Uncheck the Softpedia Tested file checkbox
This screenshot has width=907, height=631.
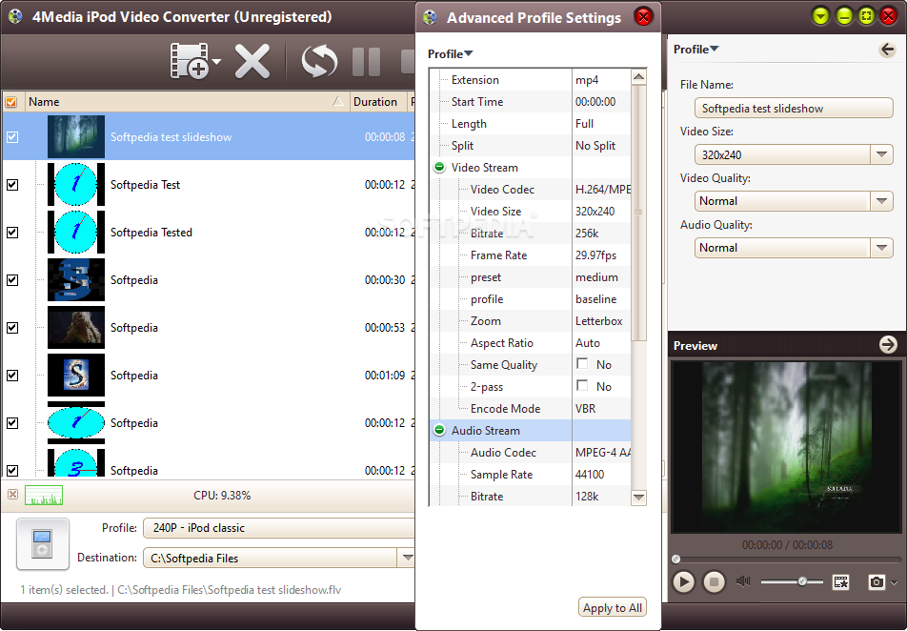tap(12, 233)
